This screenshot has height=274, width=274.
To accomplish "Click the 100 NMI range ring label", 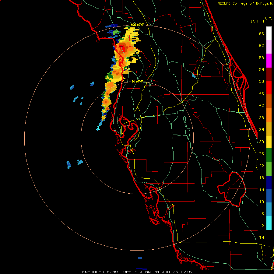I will click(x=137, y=25).
